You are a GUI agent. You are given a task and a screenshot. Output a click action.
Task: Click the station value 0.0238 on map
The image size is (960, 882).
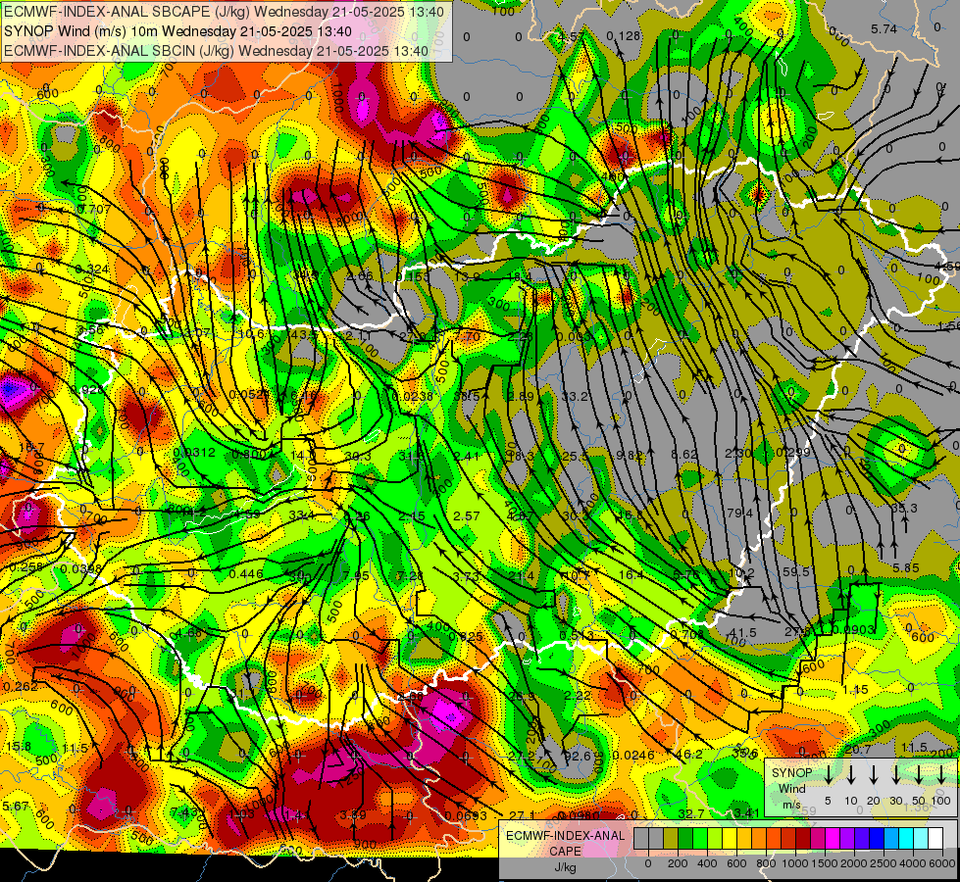point(412,396)
